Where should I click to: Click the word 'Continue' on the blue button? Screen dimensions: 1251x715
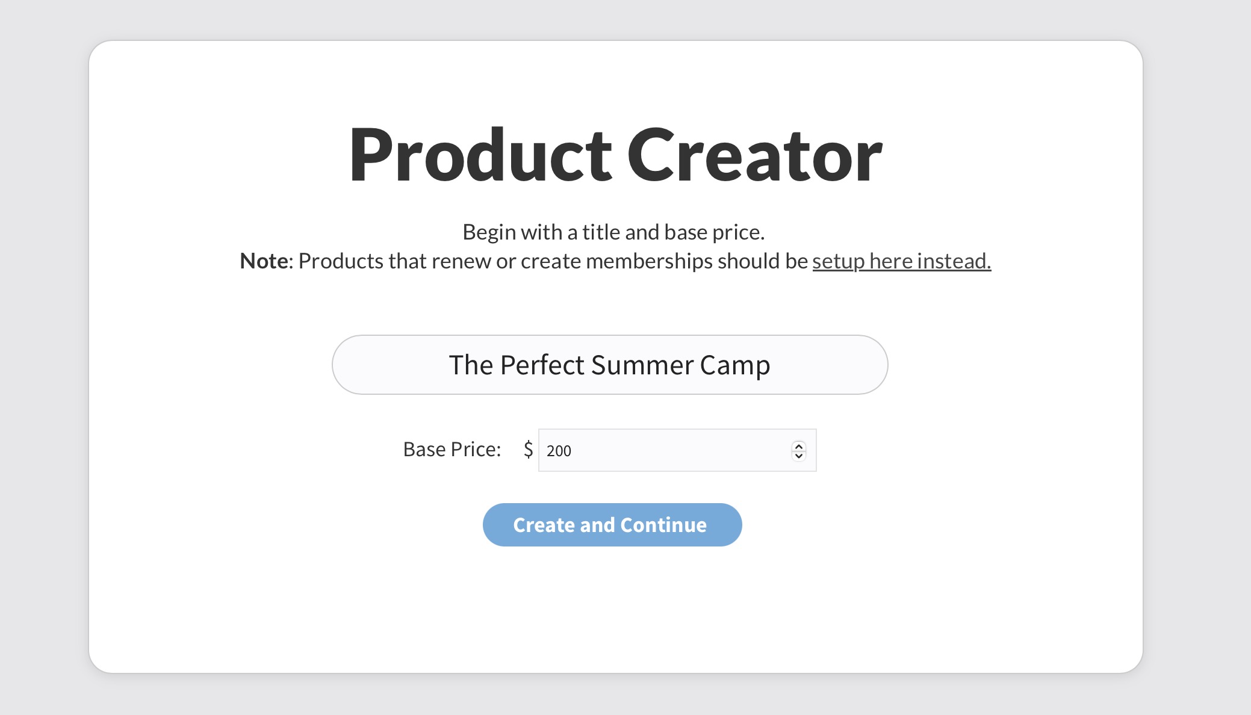663,525
